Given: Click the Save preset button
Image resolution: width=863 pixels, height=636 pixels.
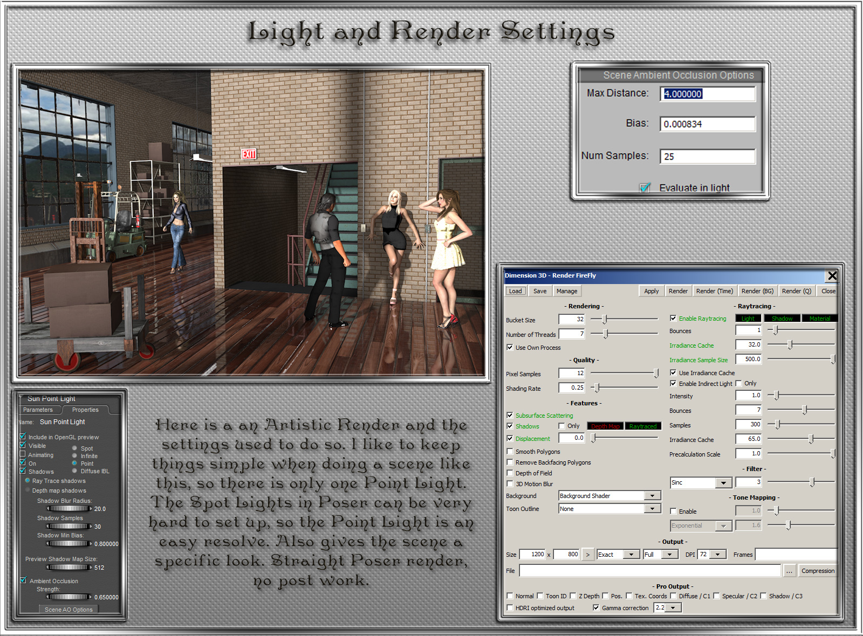Looking at the screenshot, I should 540,291.
